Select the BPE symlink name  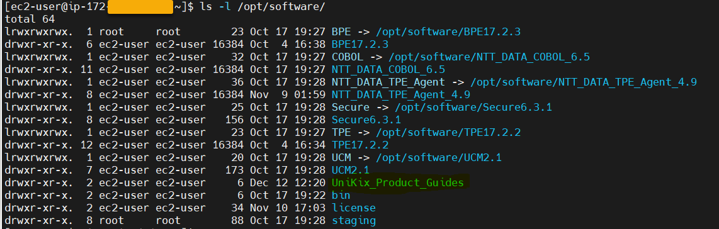342,32
